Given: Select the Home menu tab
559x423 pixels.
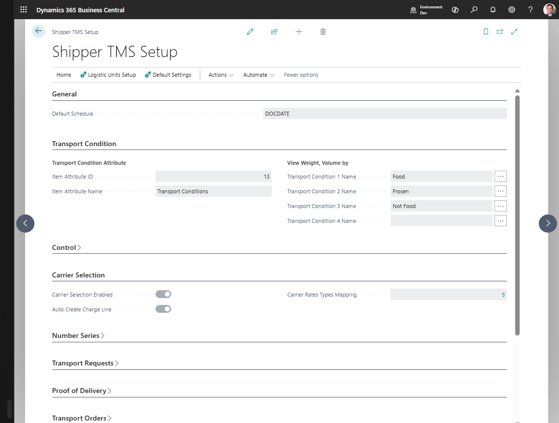Looking at the screenshot, I should point(64,75).
